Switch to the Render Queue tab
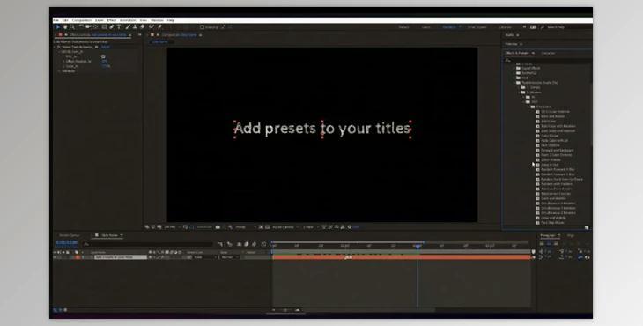643x326 pixels. coord(70,235)
